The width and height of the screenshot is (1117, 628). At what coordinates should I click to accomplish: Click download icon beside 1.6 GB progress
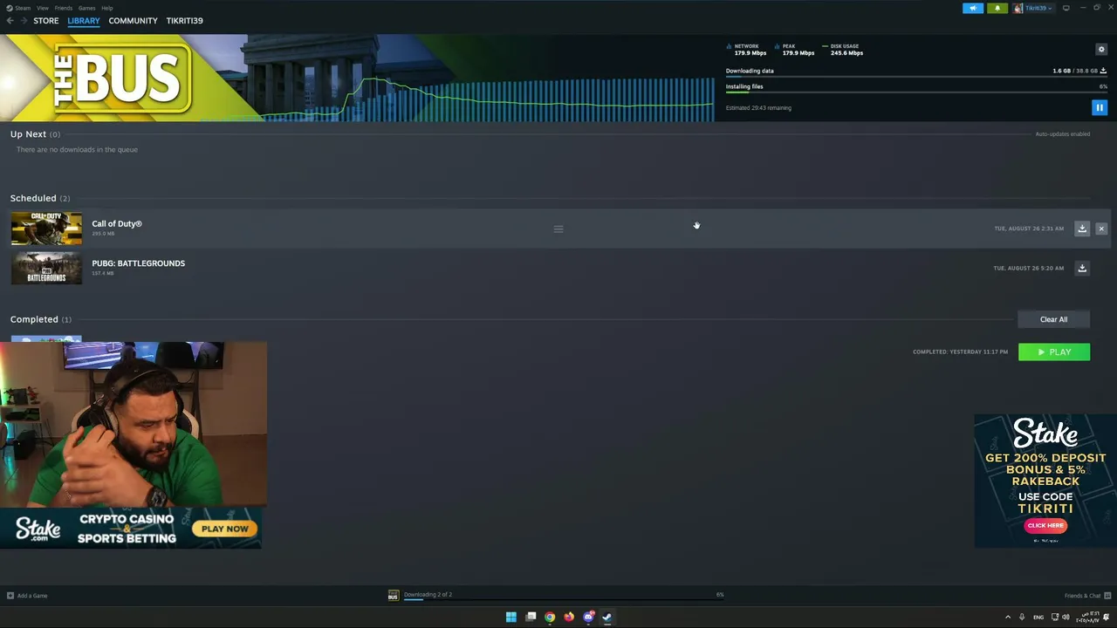(x=1103, y=71)
